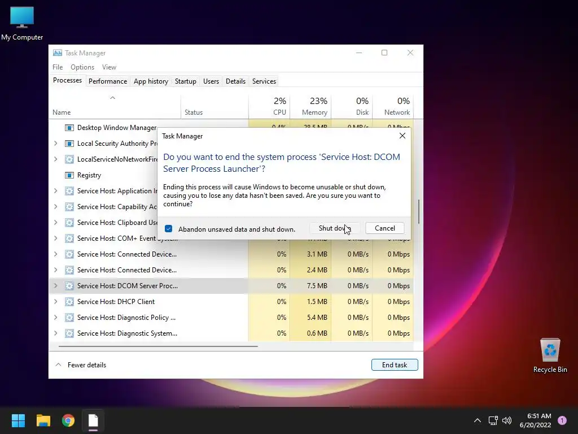The image size is (578, 434).
Task: Click the Service Host: DCOM Server gear icon
Action: click(69, 285)
